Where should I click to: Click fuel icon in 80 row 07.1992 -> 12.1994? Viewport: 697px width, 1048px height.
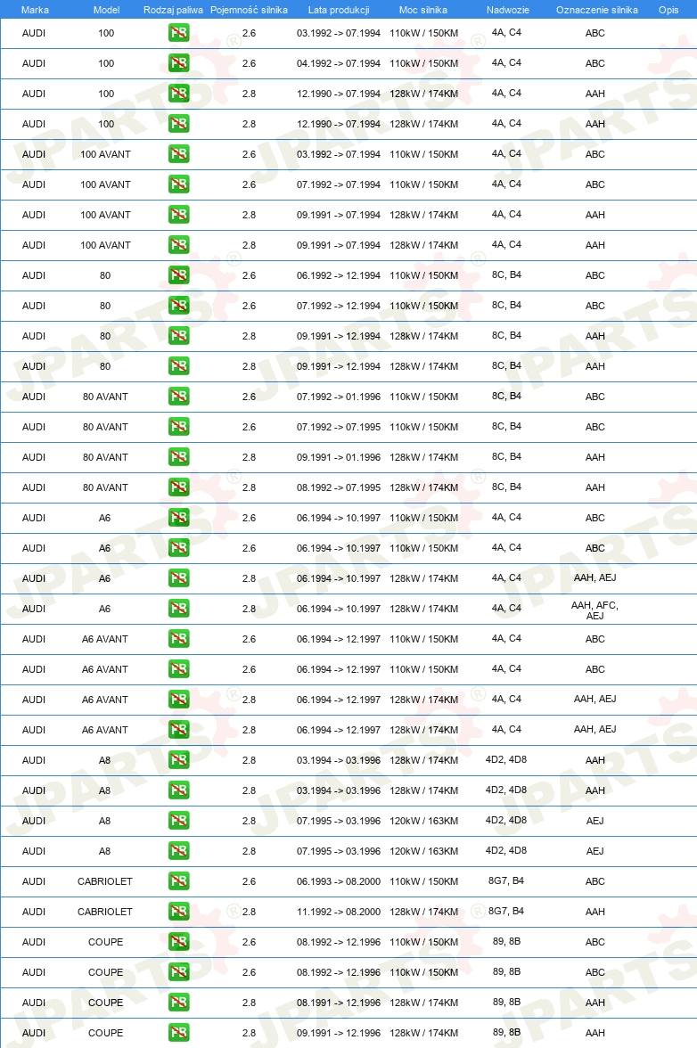tap(178, 306)
